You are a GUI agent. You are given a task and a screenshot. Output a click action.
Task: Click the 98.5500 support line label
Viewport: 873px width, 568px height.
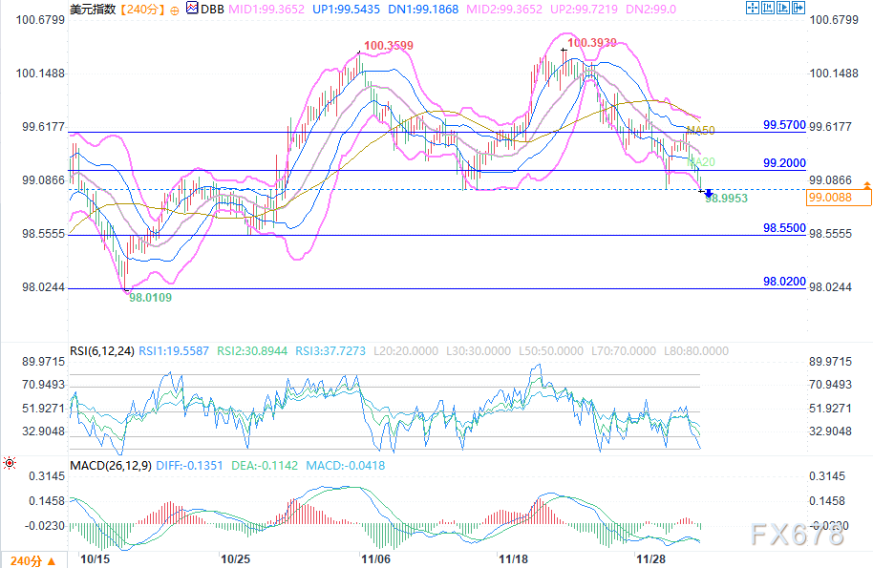(x=784, y=229)
